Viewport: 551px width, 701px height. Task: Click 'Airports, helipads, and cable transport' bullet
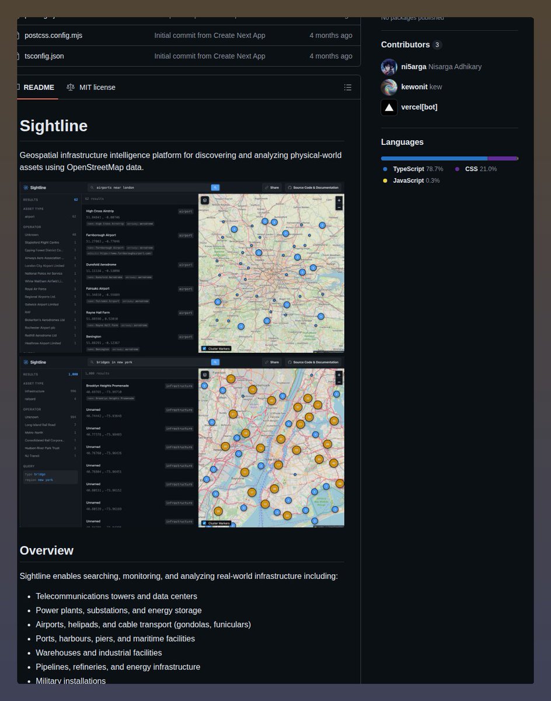[x=143, y=624]
